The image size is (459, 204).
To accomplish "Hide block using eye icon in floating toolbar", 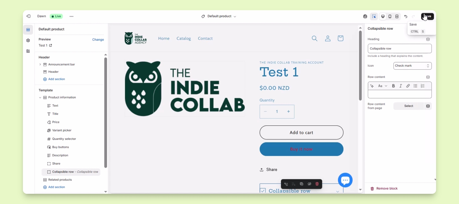I will tap(309, 184).
